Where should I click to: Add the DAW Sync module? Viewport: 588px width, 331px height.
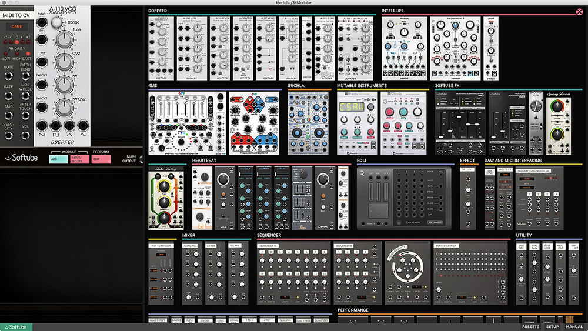click(x=489, y=198)
